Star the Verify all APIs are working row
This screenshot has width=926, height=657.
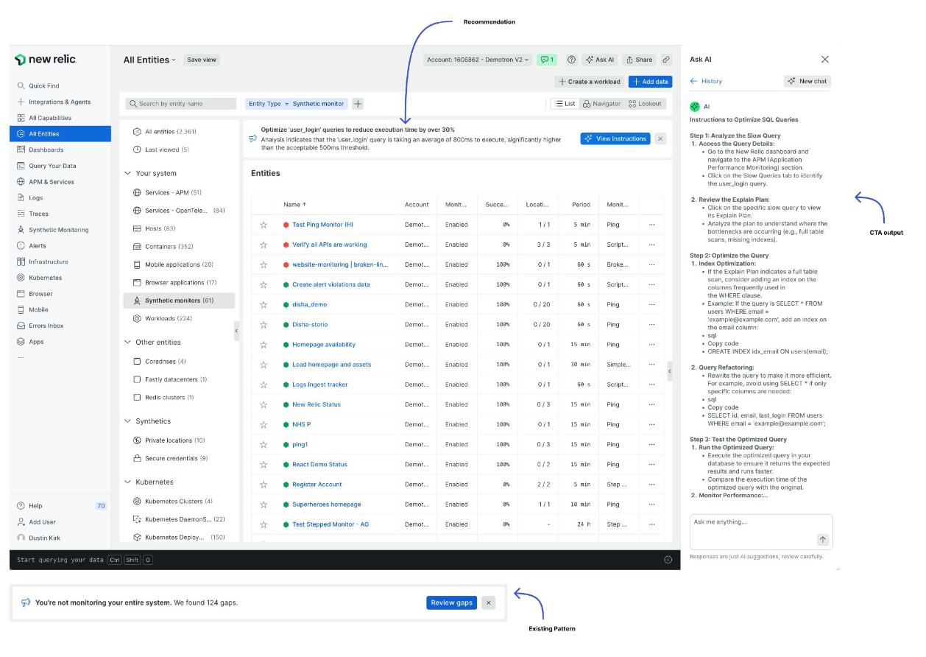[264, 245]
